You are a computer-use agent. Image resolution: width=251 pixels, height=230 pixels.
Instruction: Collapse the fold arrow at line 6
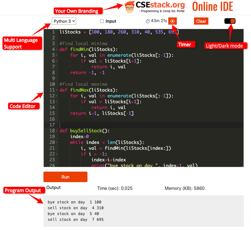point(57,61)
